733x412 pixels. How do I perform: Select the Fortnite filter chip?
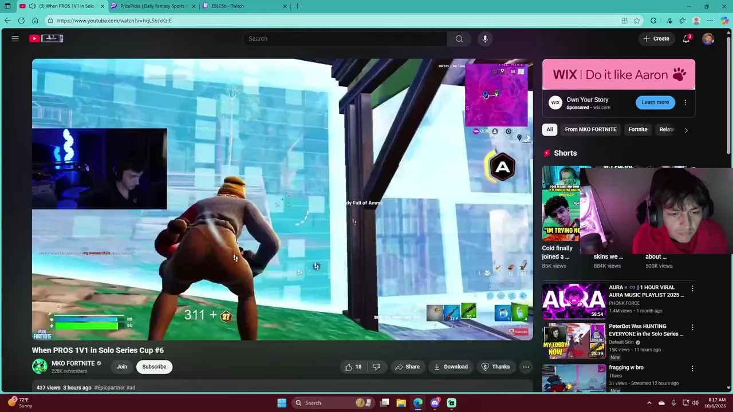coord(638,129)
